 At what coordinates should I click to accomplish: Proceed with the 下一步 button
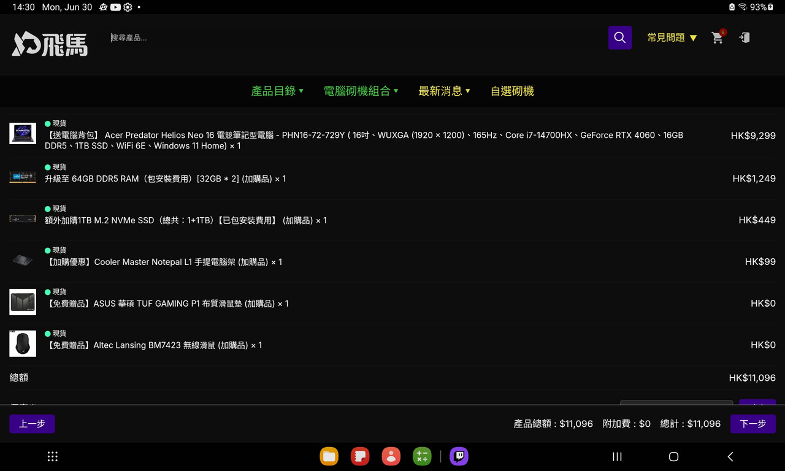point(753,424)
